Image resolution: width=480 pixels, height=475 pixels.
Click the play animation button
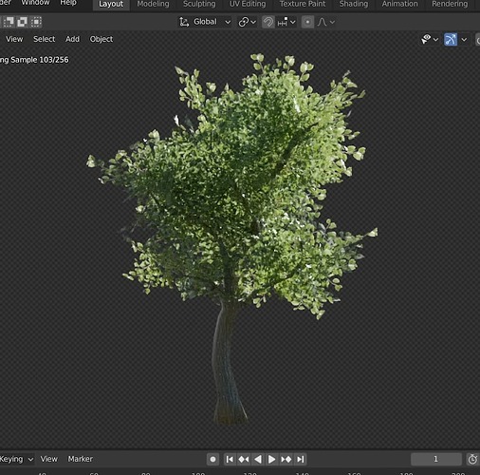(271, 459)
